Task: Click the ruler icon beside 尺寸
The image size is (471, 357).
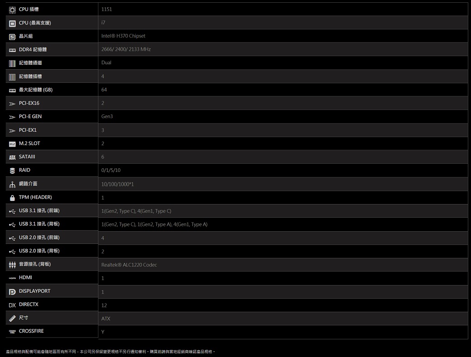Action: (12, 318)
